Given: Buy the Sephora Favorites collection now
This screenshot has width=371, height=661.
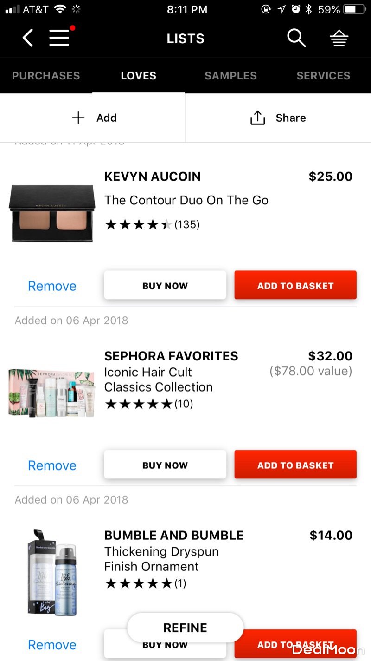Looking at the screenshot, I should [165, 465].
